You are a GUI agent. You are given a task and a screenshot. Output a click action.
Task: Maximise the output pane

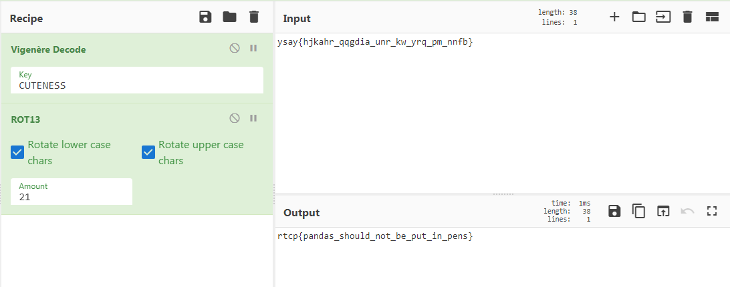(x=711, y=211)
